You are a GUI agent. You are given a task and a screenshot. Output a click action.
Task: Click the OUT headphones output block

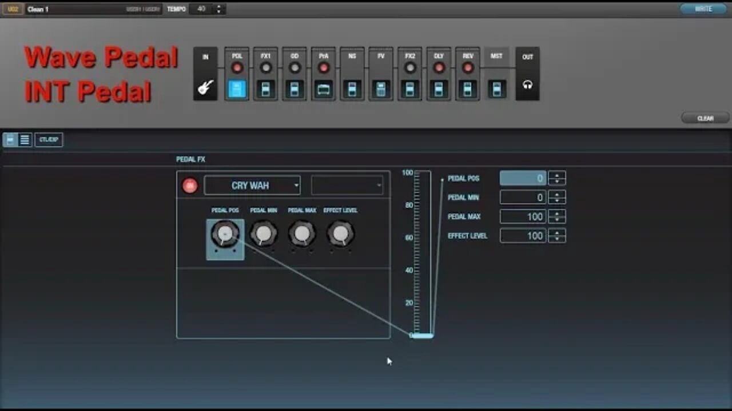[527, 74]
